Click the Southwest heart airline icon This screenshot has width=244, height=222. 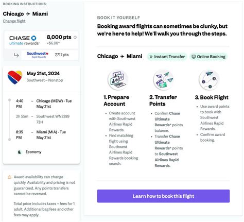[x=15, y=77]
